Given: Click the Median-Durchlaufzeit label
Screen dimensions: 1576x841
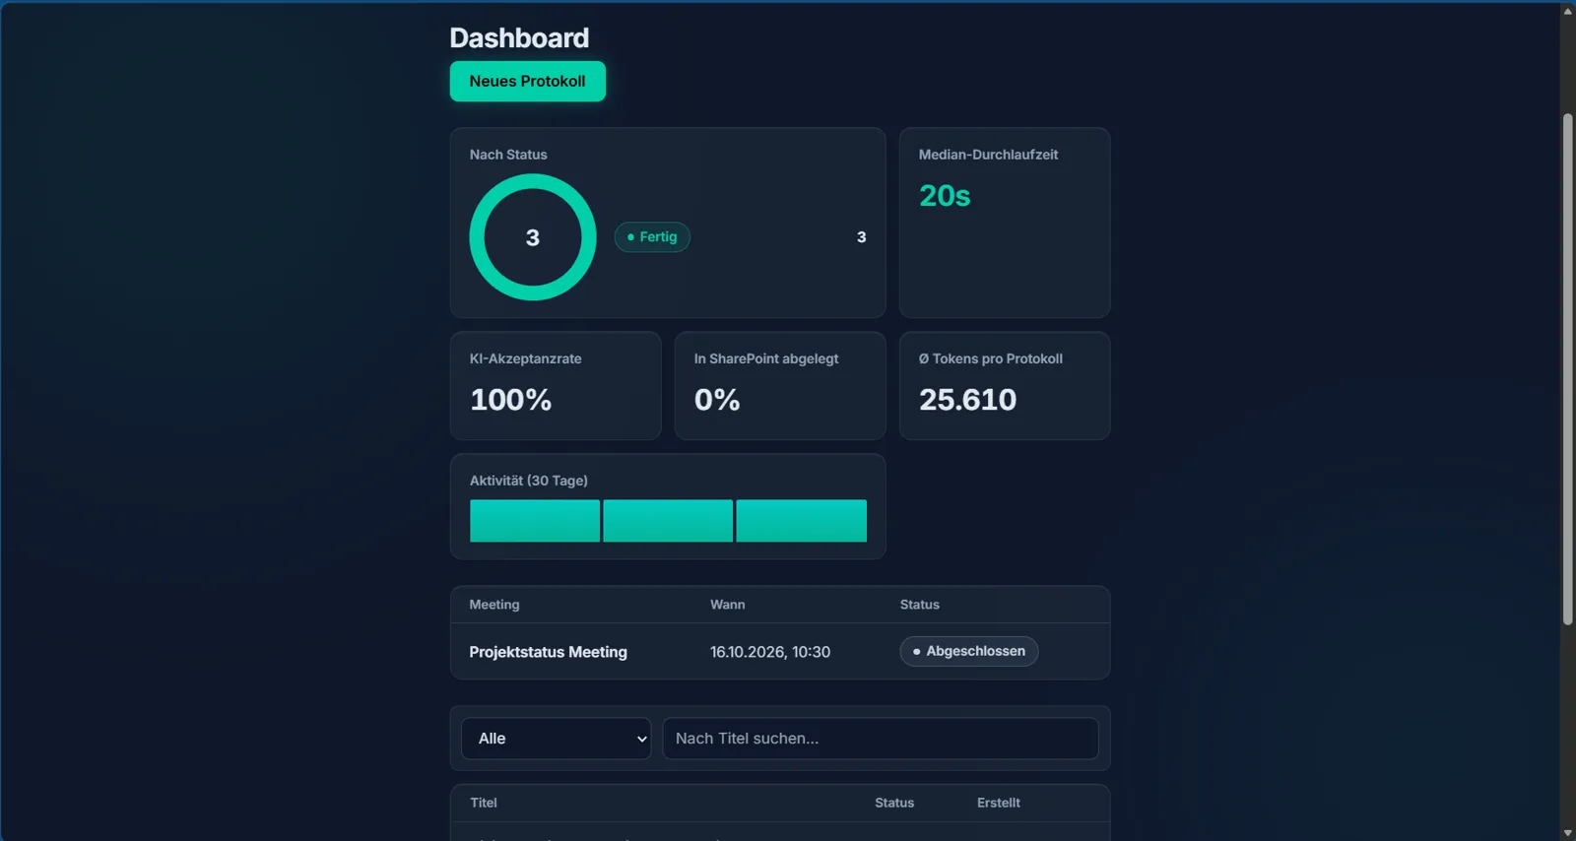Looking at the screenshot, I should click(988, 155).
